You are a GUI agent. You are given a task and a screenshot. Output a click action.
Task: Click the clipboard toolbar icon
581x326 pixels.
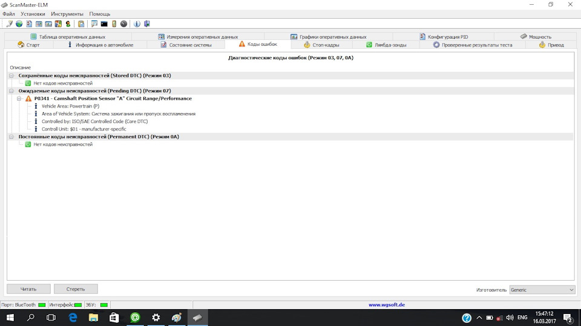pos(81,24)
